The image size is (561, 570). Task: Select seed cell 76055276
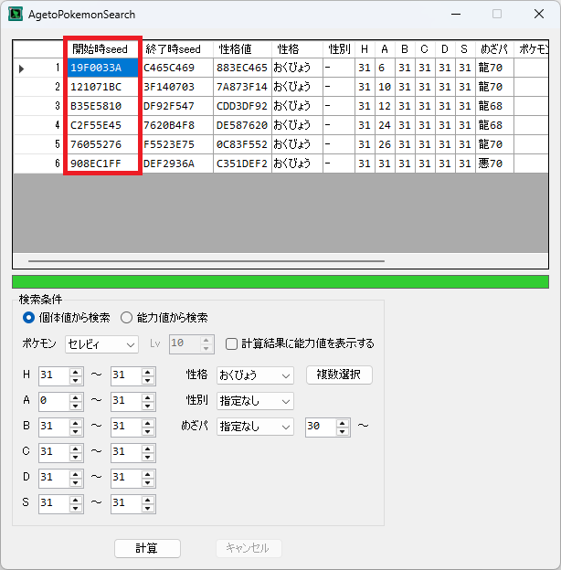pos(103,144)
